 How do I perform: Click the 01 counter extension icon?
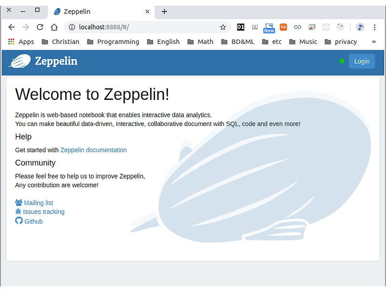[x=240, y=27]
